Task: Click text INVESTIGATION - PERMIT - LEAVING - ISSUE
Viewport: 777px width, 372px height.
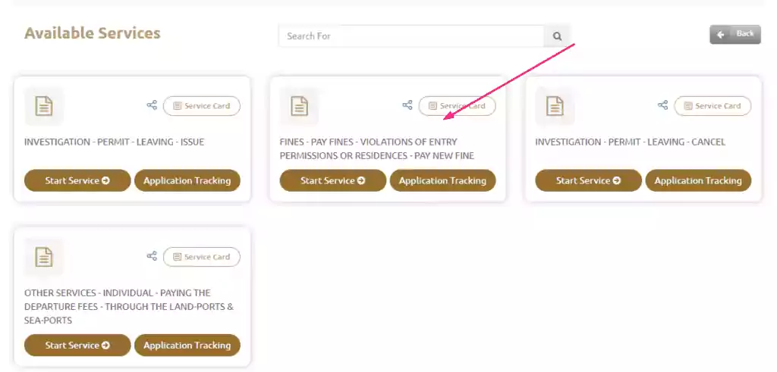Action: point(114,142)
